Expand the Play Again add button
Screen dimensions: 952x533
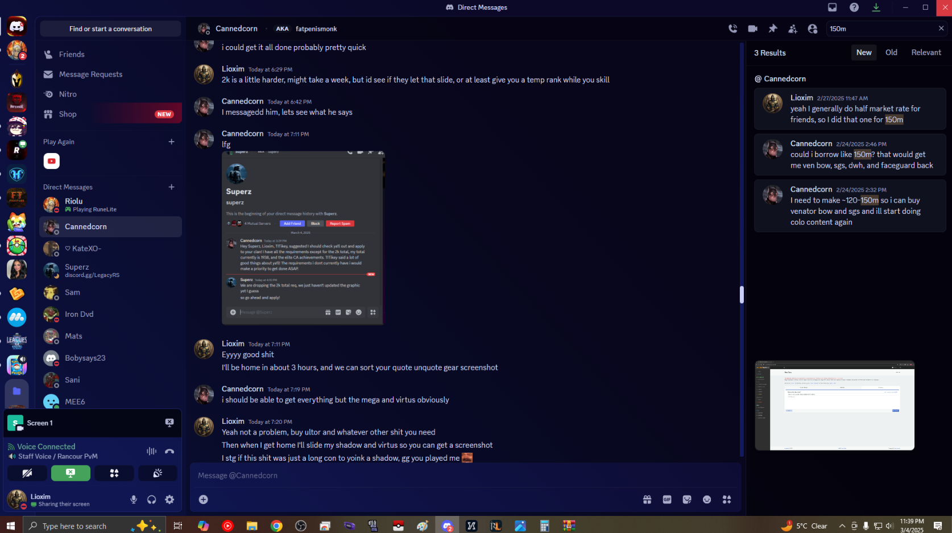pos(171,142)
